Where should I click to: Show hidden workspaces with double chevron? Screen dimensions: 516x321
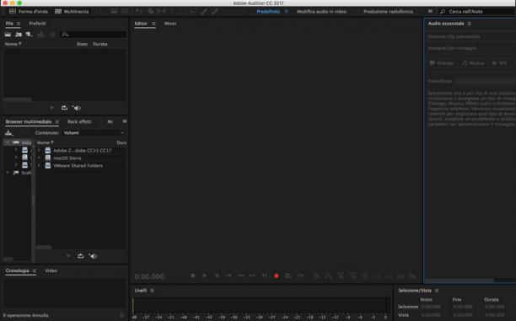tap(430, 11)
